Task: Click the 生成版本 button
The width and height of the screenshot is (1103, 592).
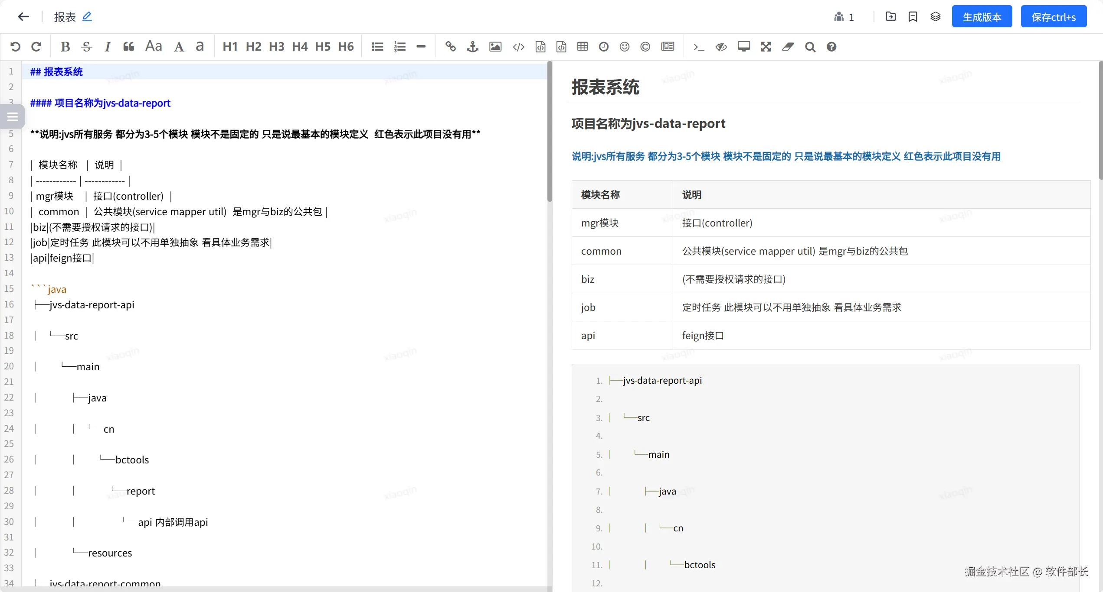Action: click(982, 17)
